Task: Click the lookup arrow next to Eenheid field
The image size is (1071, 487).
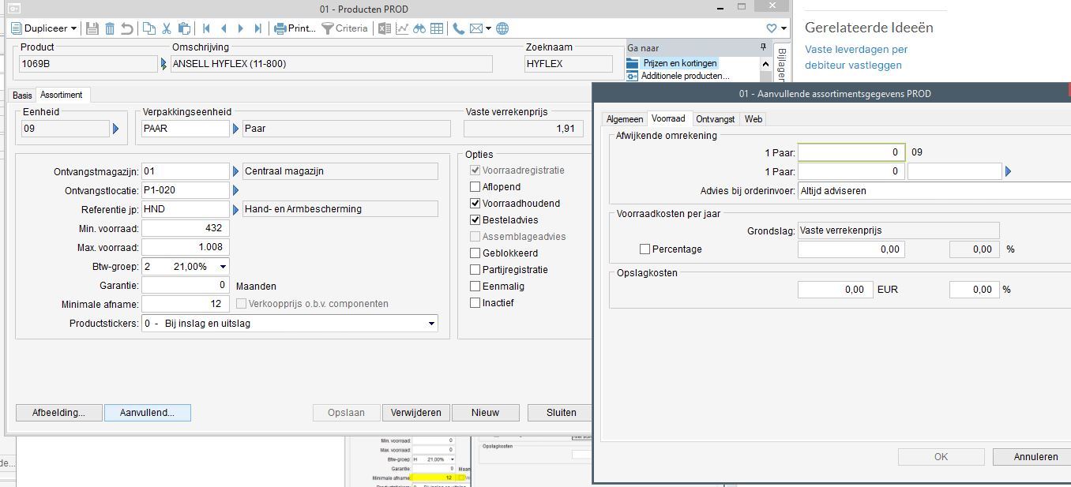Action: click(x=116, y=129)
